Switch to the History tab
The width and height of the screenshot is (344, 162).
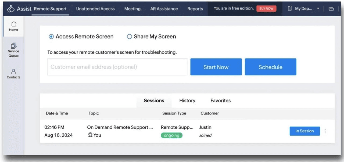pos(187,101)
